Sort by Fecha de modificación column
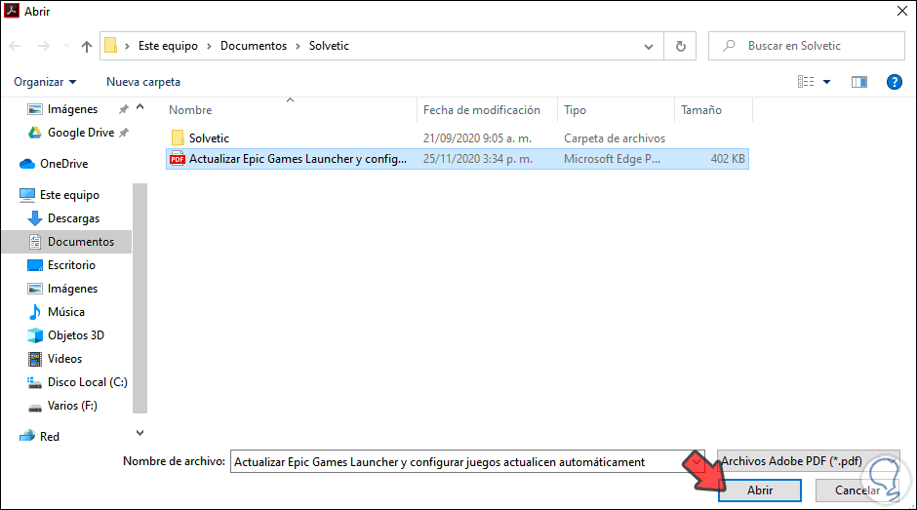Screen dimensions: 917x510 [482, 110]
